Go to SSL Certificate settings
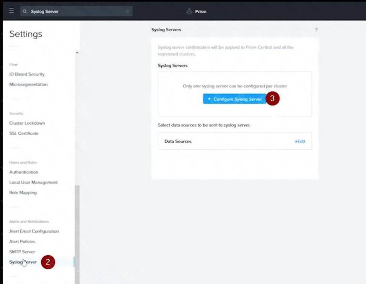 [x=24, y=133]
